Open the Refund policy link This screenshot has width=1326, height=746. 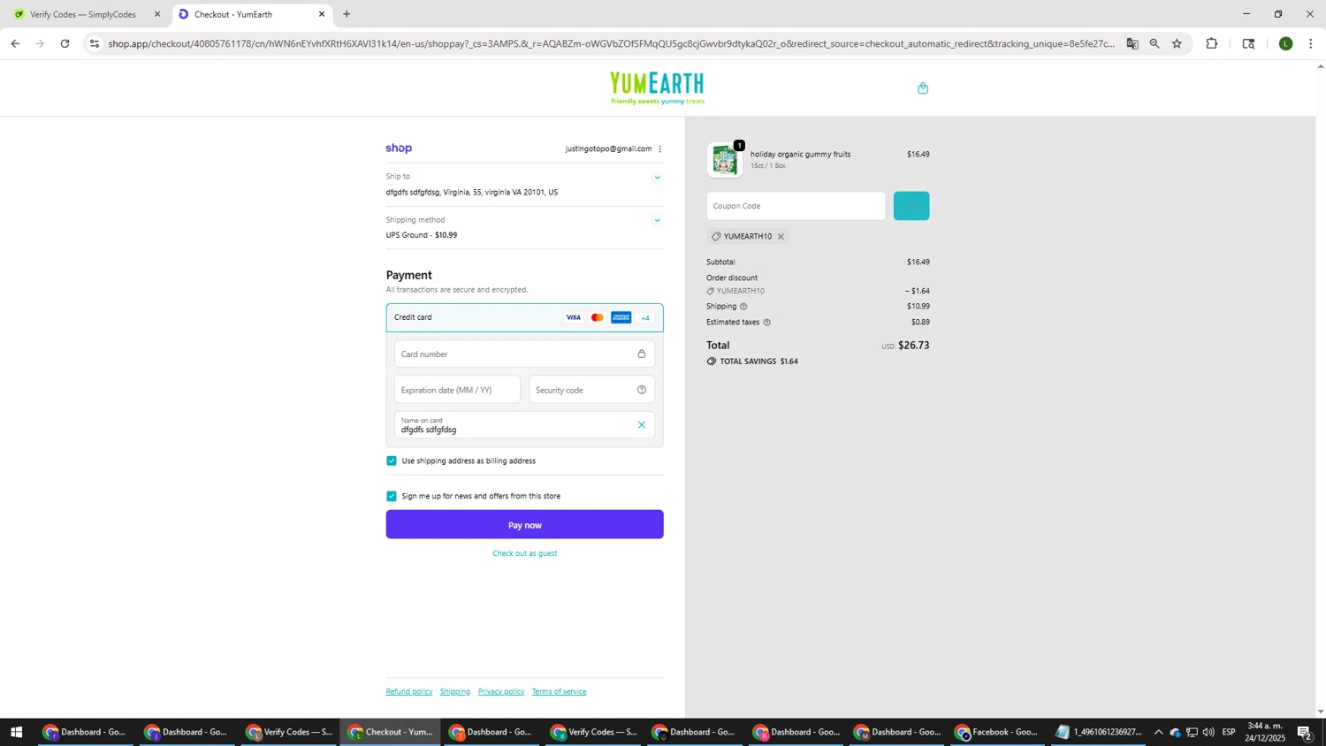409,691
